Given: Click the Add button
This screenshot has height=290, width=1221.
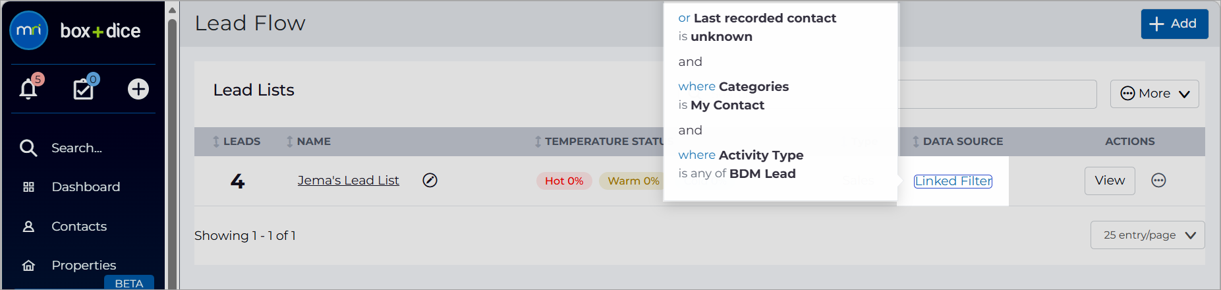Looking at the screenshot, I should [x=1174, y=24].
